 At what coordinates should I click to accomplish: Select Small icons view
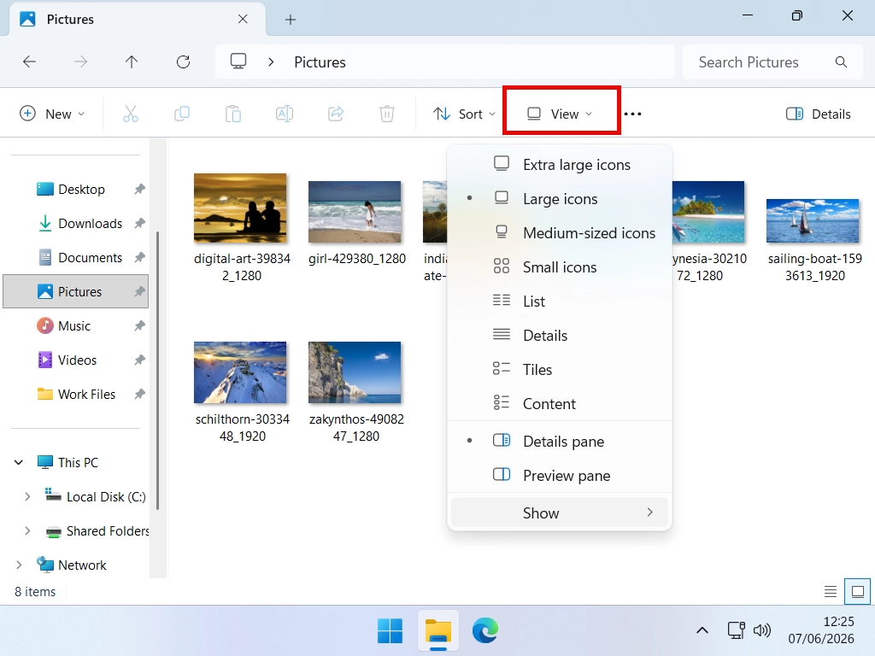[x=560, y=266]
